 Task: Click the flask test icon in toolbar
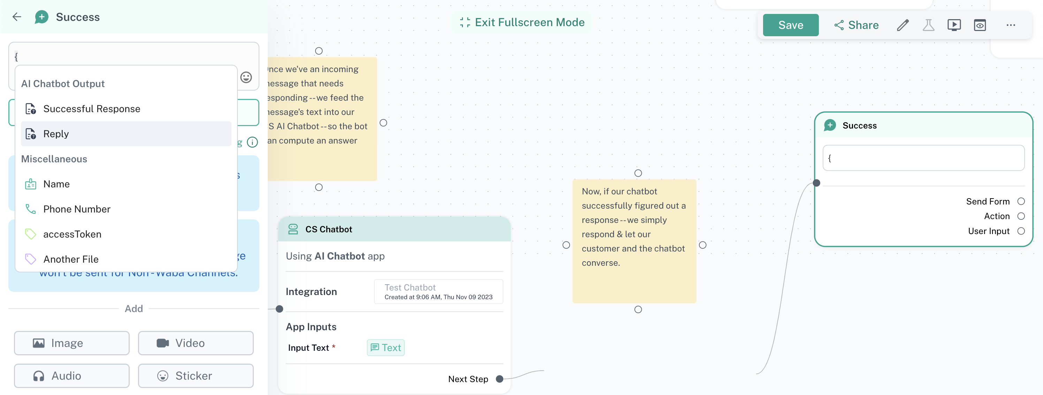click(928, 25)
